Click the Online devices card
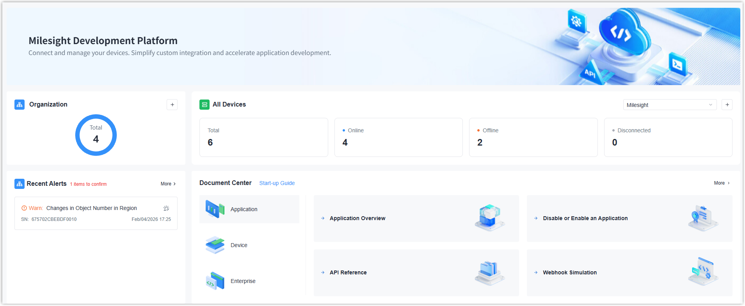The height and width of the screenshot is (306, 745). click(398, 137)
